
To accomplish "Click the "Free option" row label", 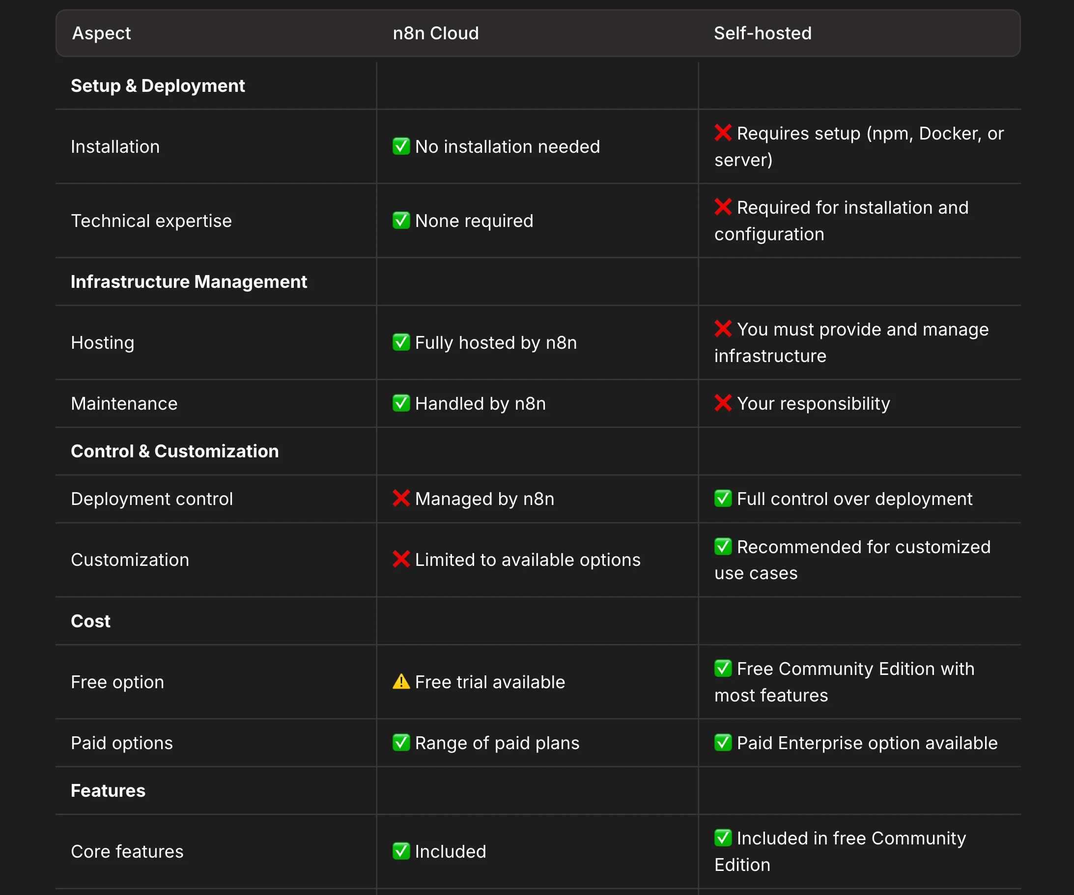I will click(117, 682).
